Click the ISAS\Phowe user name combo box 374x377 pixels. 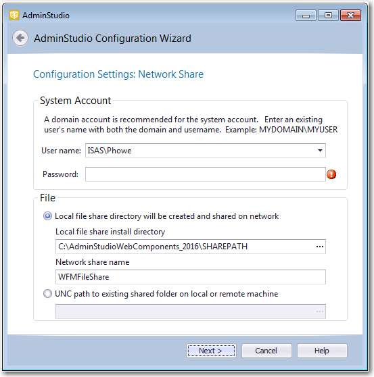click(x=206, y=151)
